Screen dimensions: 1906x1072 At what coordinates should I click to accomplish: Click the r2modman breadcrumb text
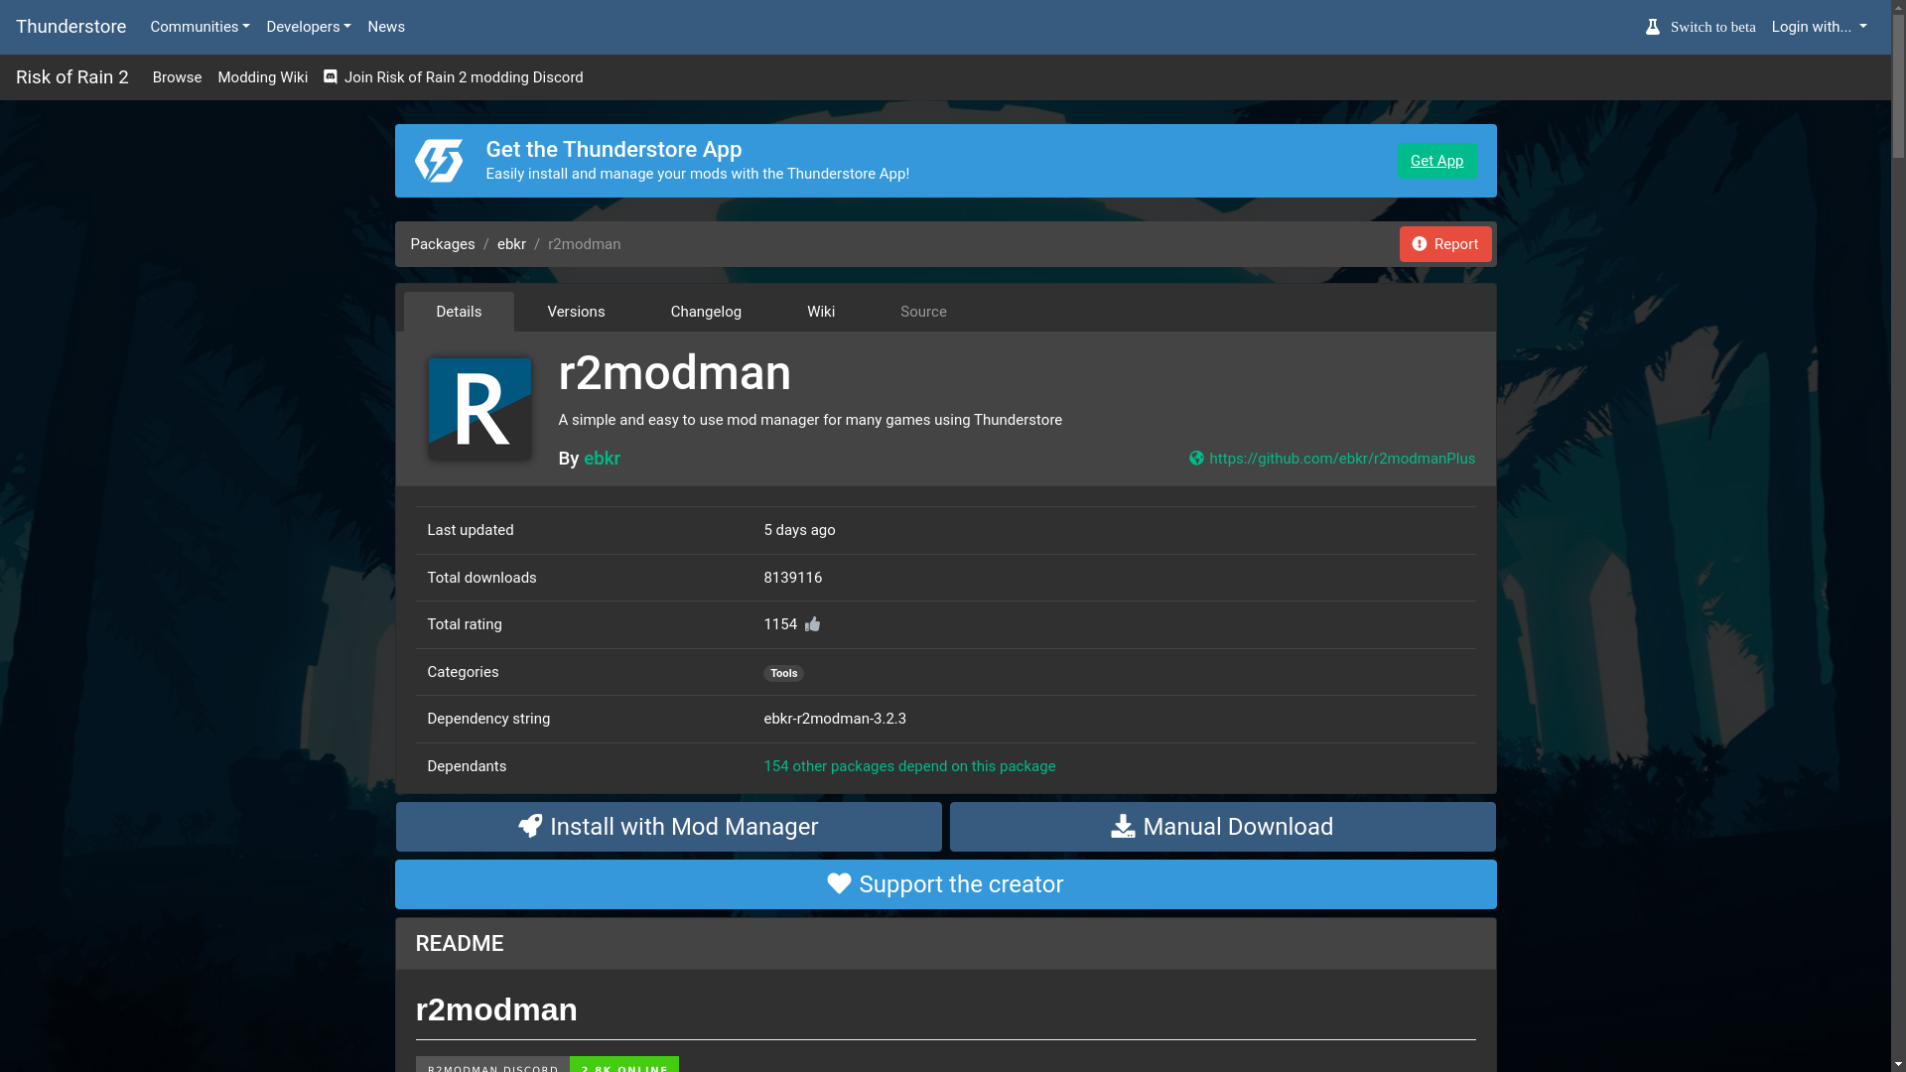click(585, 244)
